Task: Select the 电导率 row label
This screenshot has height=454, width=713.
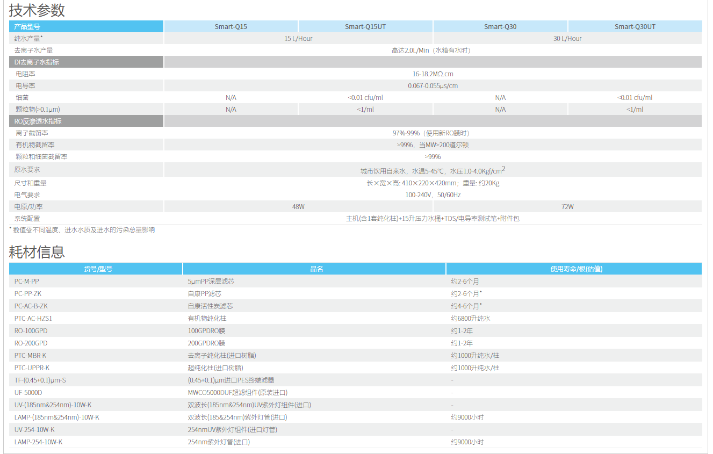Action: [x=25, y=86]
